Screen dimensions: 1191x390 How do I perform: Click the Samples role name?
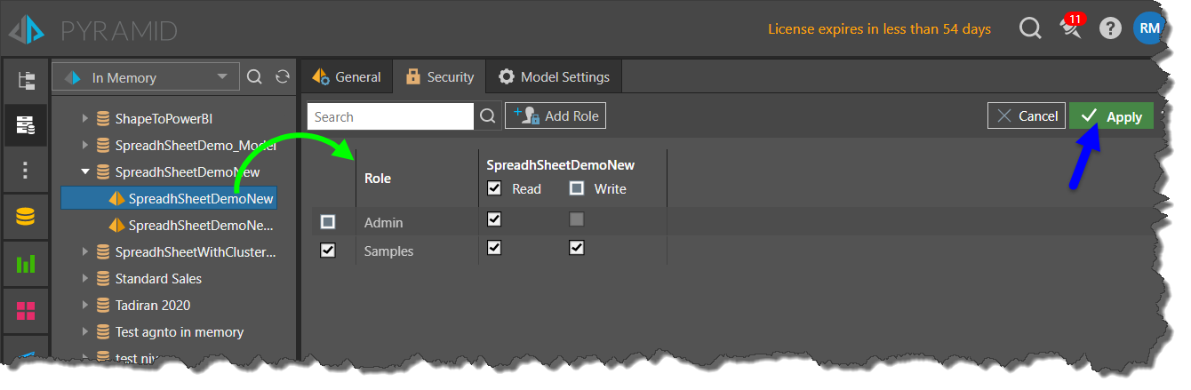[x=388, y=251]
